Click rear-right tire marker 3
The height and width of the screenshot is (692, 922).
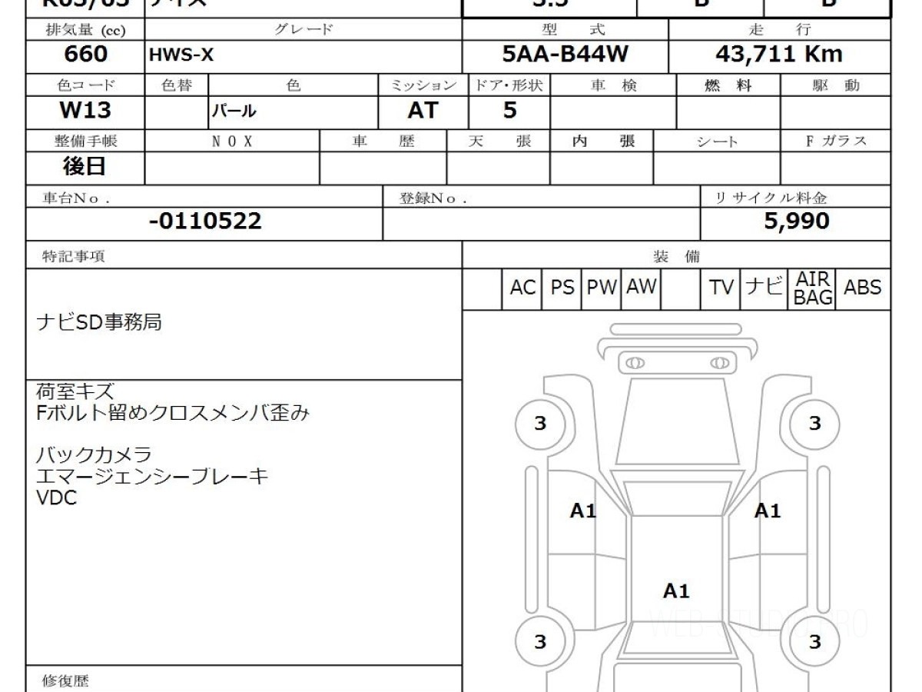tap(814, 641)
